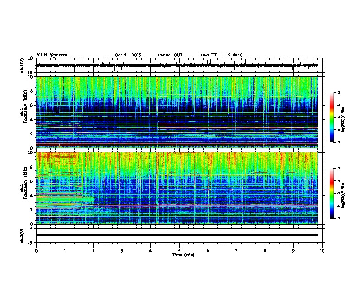Viewport: 363px width, 281px height.
Task: Click the 'VLF Spectra' title text
Action: coord(52,55)
